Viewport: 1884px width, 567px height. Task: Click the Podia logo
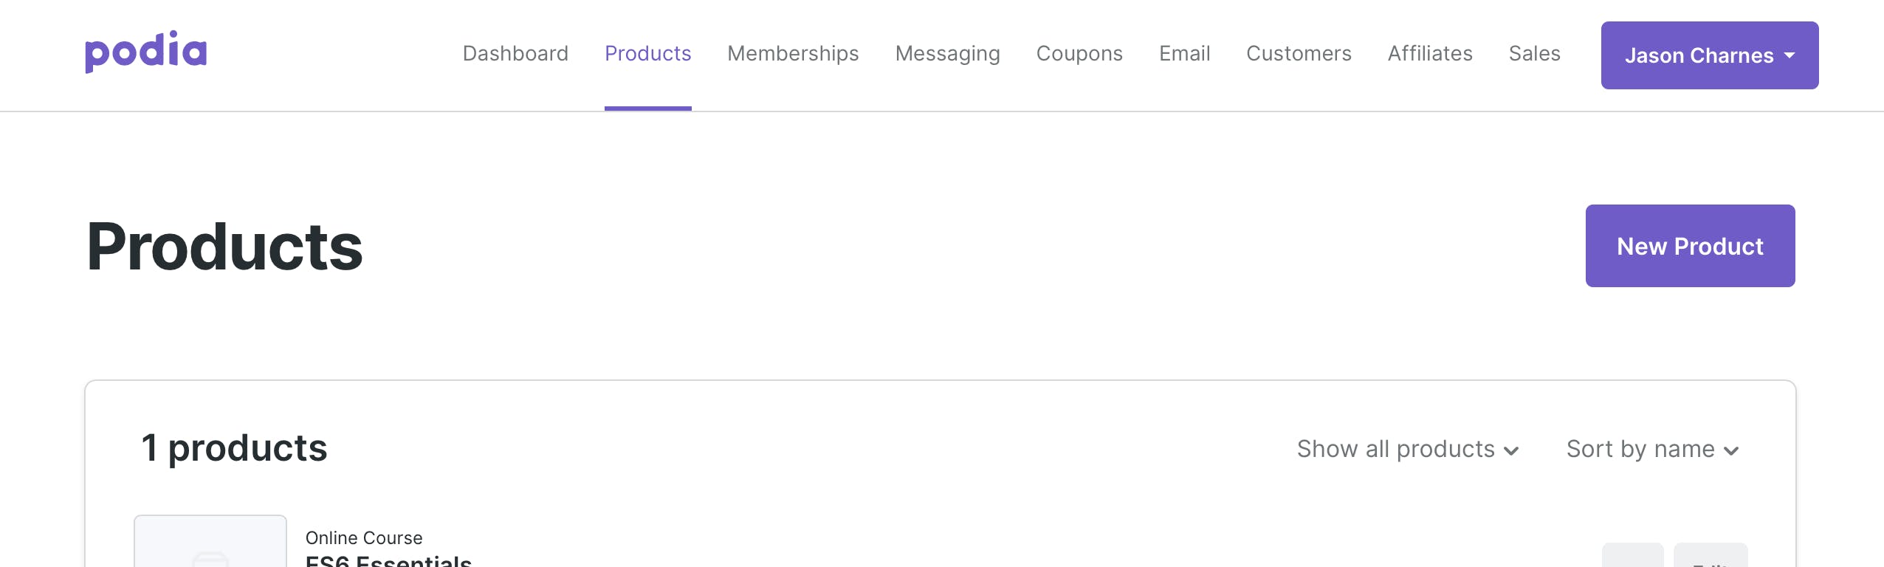tap(146, 52)
